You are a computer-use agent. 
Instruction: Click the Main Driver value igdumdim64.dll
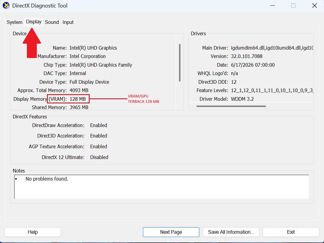[272, 48]
